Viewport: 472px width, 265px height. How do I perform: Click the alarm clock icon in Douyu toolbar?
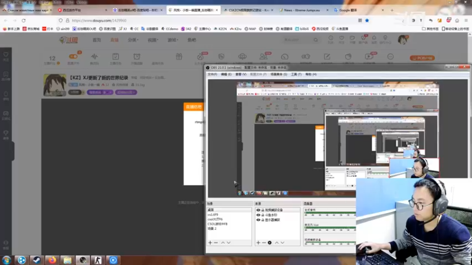(x=137, y=57)
